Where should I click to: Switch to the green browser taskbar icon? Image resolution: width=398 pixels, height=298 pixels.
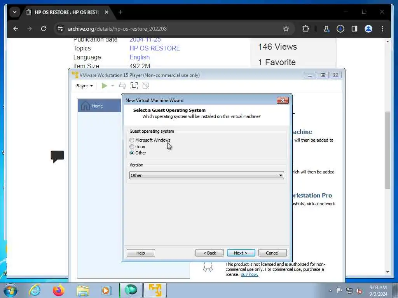[x=131, y=290]
